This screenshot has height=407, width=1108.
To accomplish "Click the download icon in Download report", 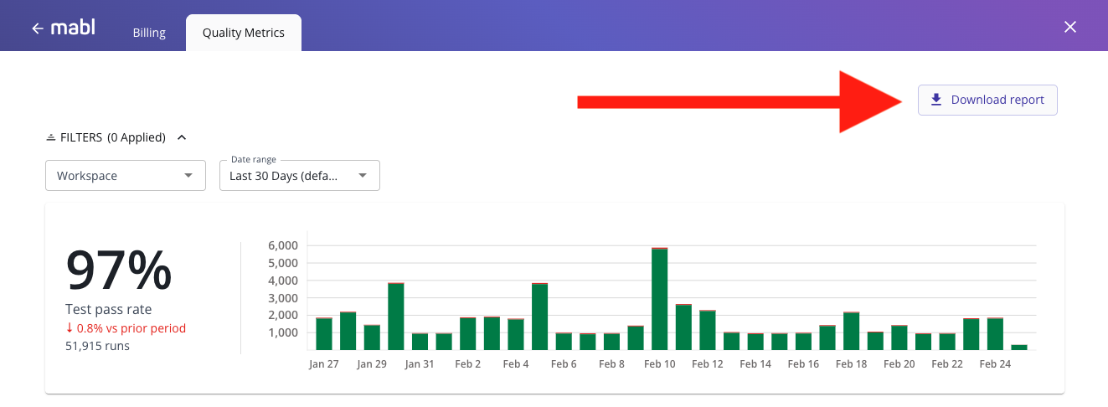I will click(x=936, y=100).
